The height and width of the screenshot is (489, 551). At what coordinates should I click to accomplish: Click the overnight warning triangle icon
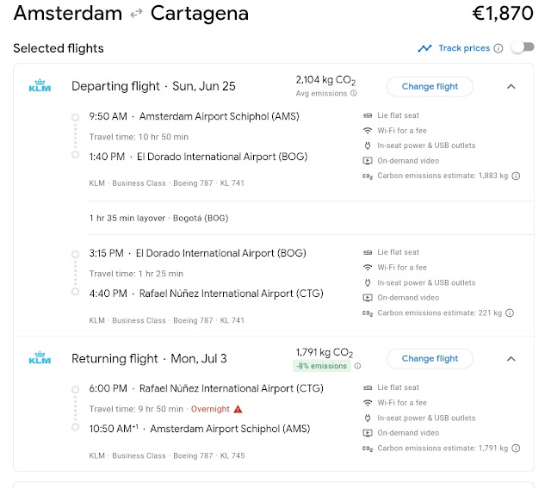click(238, 409)
